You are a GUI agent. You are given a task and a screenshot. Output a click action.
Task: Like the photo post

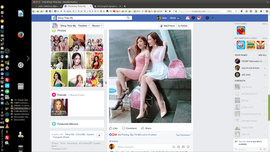[x=113, y=128]
